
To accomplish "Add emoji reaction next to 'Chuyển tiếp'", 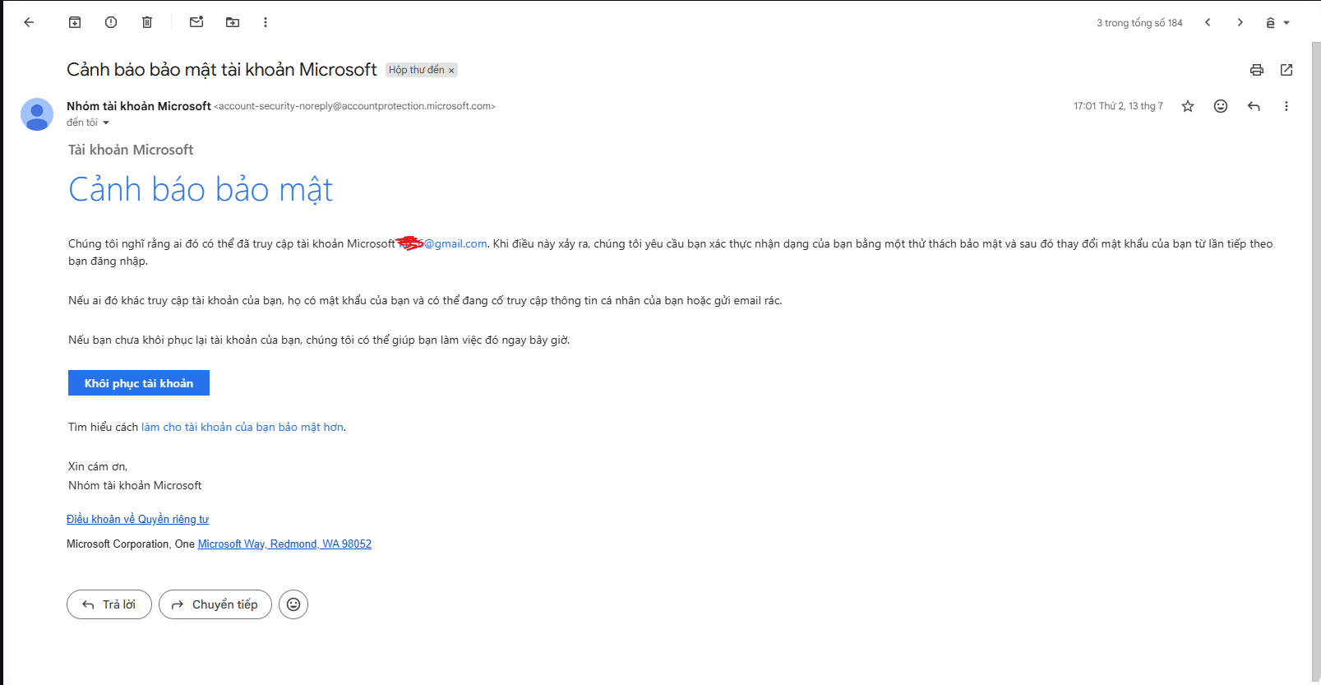I will coord(293,604).
